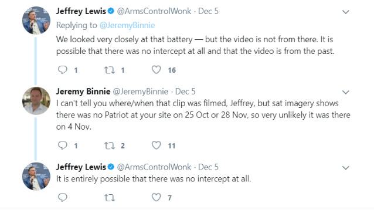Retweet the 'no intercept at all' tweet
The width and height of the screenshot is (374, 213).
coord(110,198)
